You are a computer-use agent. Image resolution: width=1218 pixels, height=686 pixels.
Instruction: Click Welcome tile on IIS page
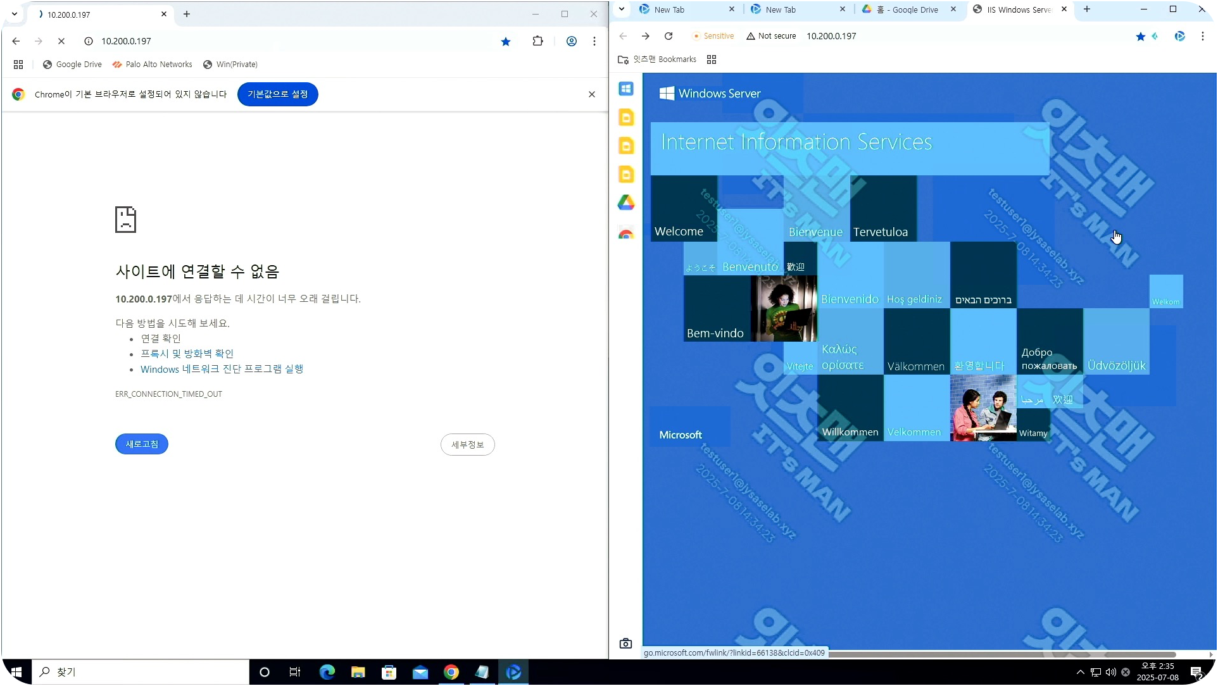point(684,209)
